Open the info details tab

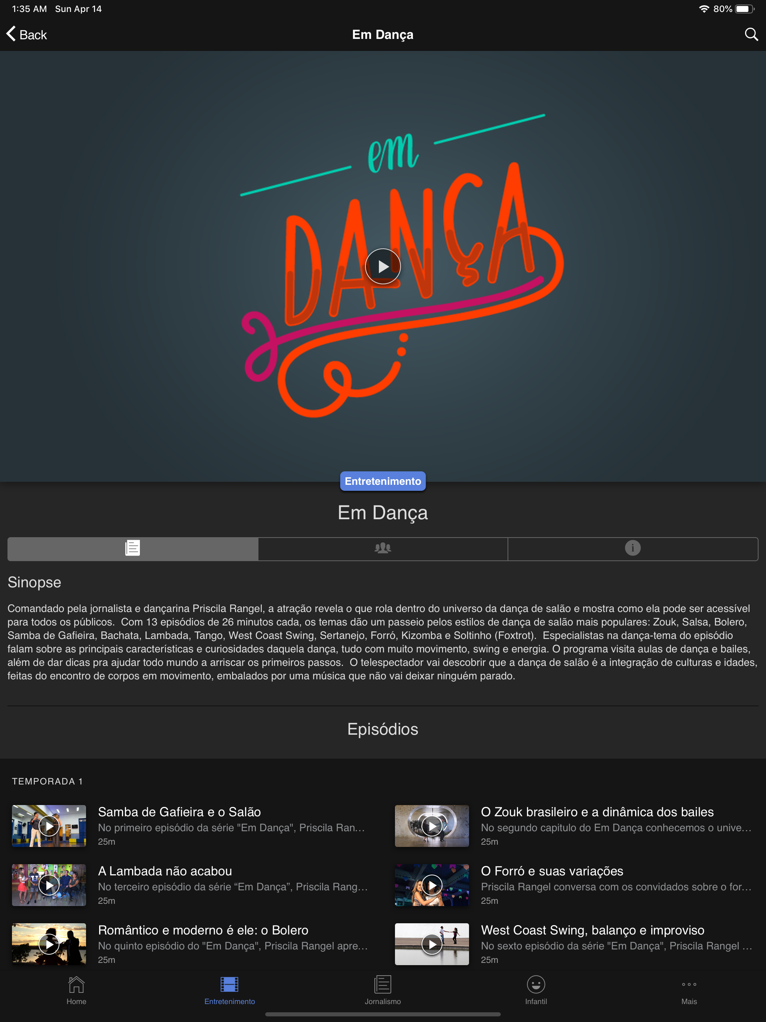coord(632,548)
